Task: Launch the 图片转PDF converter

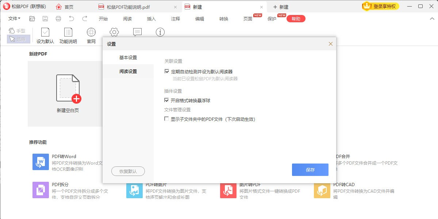Action: (228, 190)
